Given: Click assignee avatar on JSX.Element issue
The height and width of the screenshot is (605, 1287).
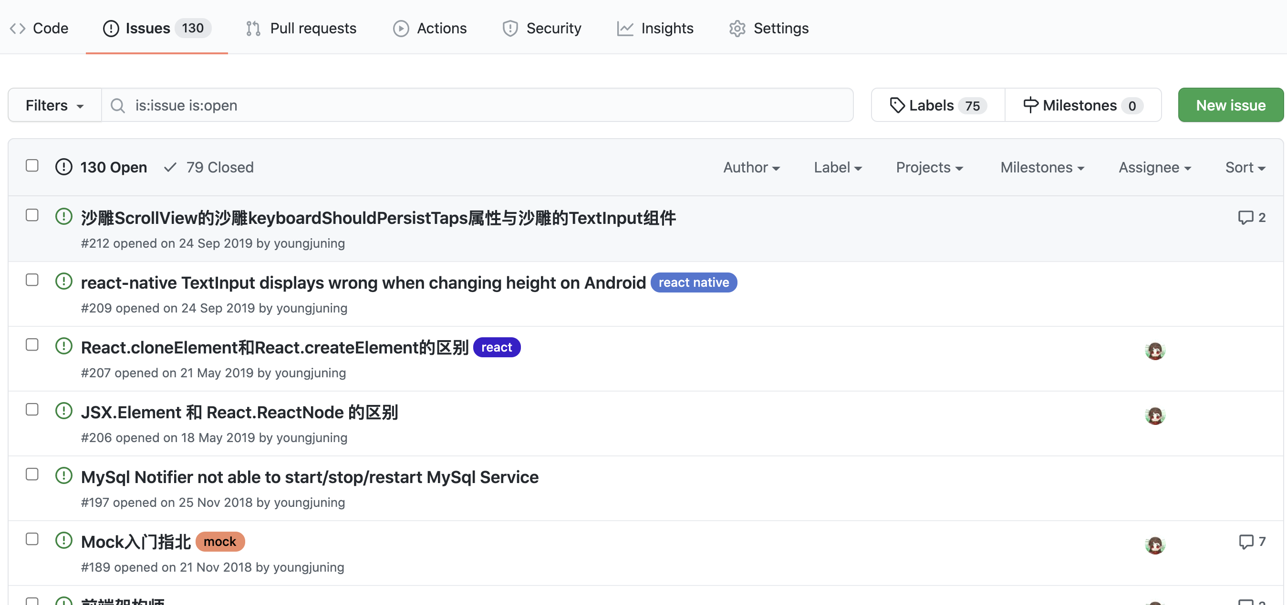Looking at the screenshot, I should point(1154,415).
